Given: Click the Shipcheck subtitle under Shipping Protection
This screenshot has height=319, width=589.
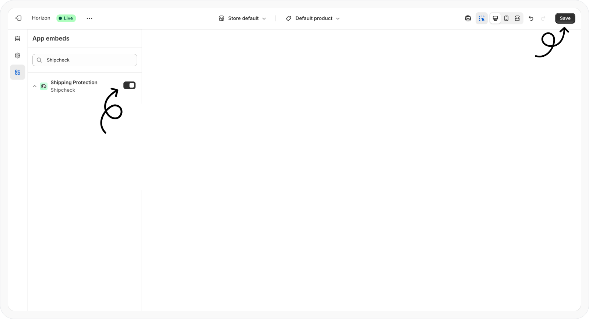Looking at the screenshot, I should [x=63, y=90].
